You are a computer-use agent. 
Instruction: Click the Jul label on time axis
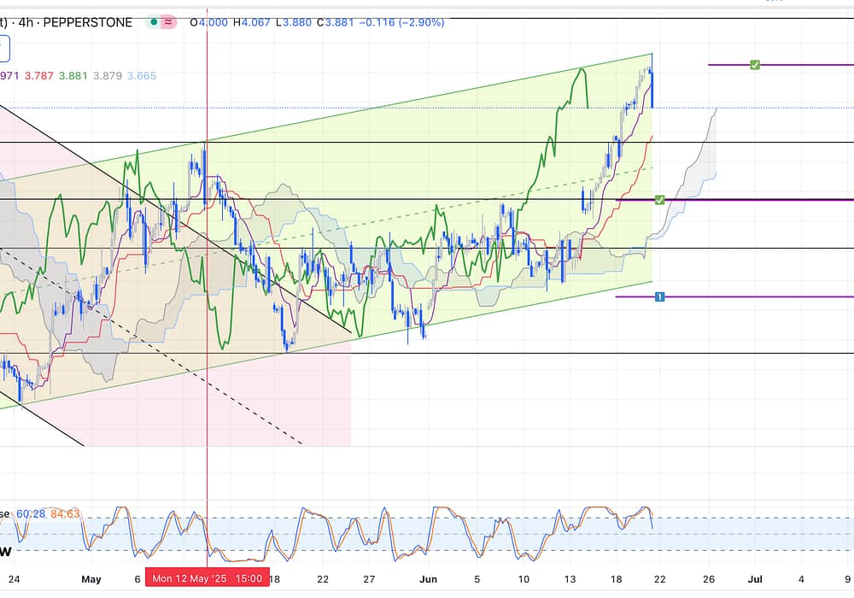pyautogui.click(x=755, y=579)
